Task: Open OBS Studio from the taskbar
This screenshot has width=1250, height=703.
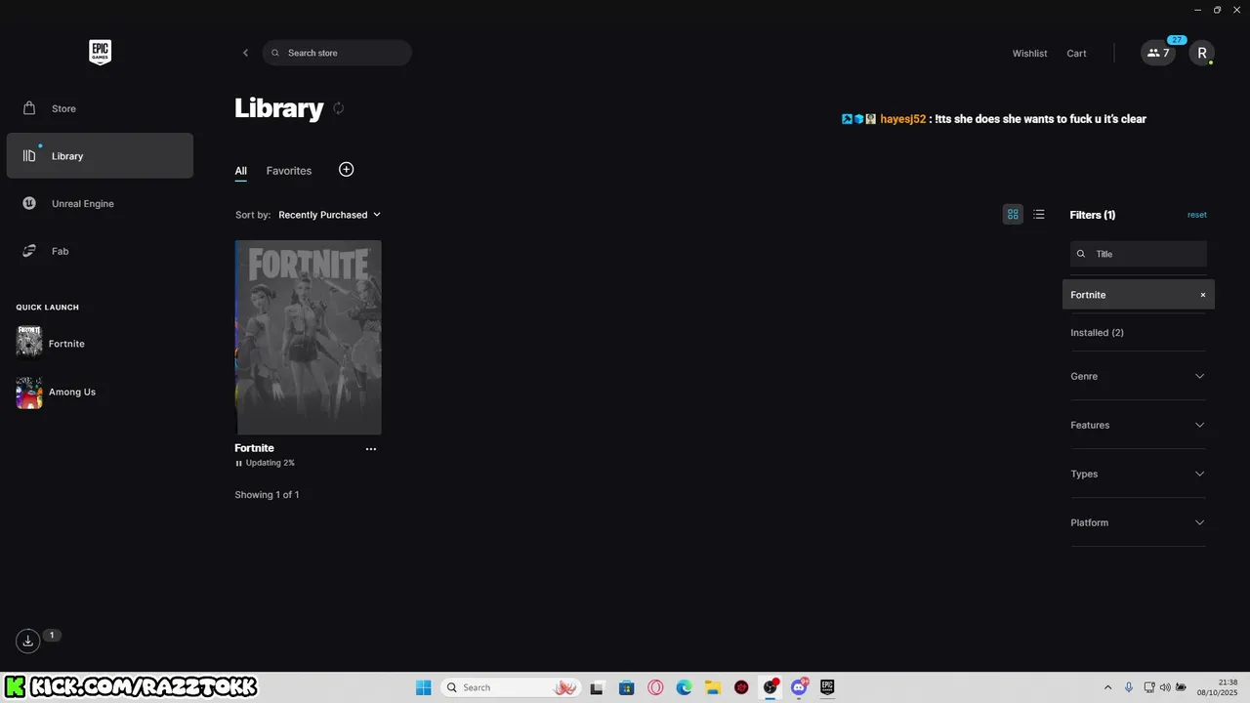Action: pyautogui.click(x=771, y=687)
